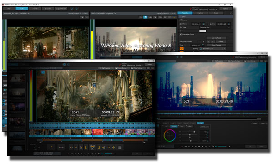Adjust the key point Time spinner arrows
Screen dimensions: 273x164
tap(203, 45)
